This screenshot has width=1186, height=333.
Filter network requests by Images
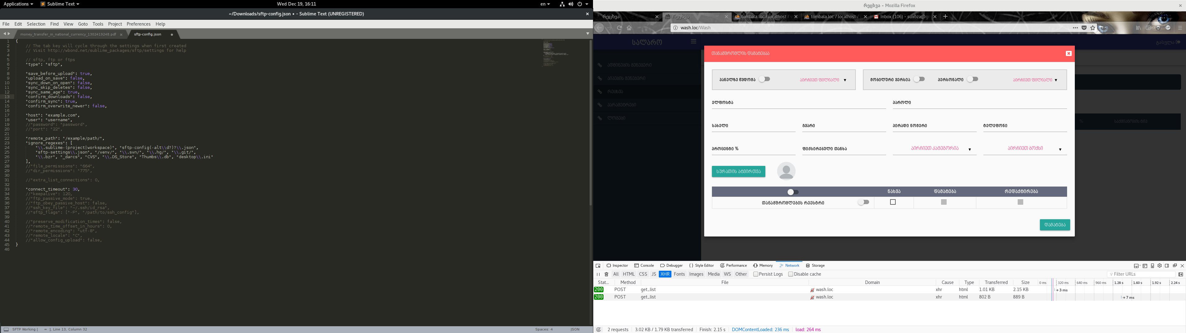(x=696, y=274)
